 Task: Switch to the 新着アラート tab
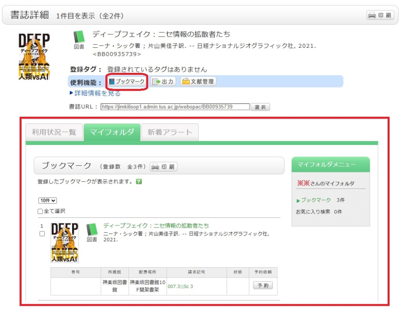pos(170,132)
